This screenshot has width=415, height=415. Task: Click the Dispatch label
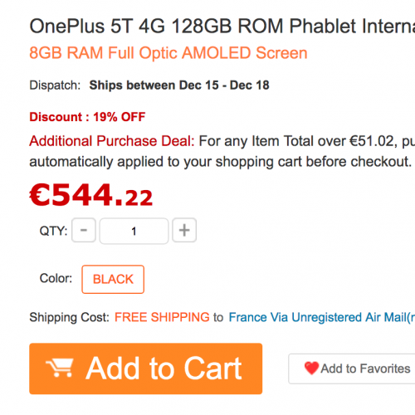click(x=55, y=85)
